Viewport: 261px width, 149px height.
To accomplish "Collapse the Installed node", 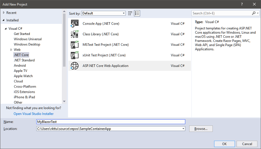I will (x=4, y=20).
